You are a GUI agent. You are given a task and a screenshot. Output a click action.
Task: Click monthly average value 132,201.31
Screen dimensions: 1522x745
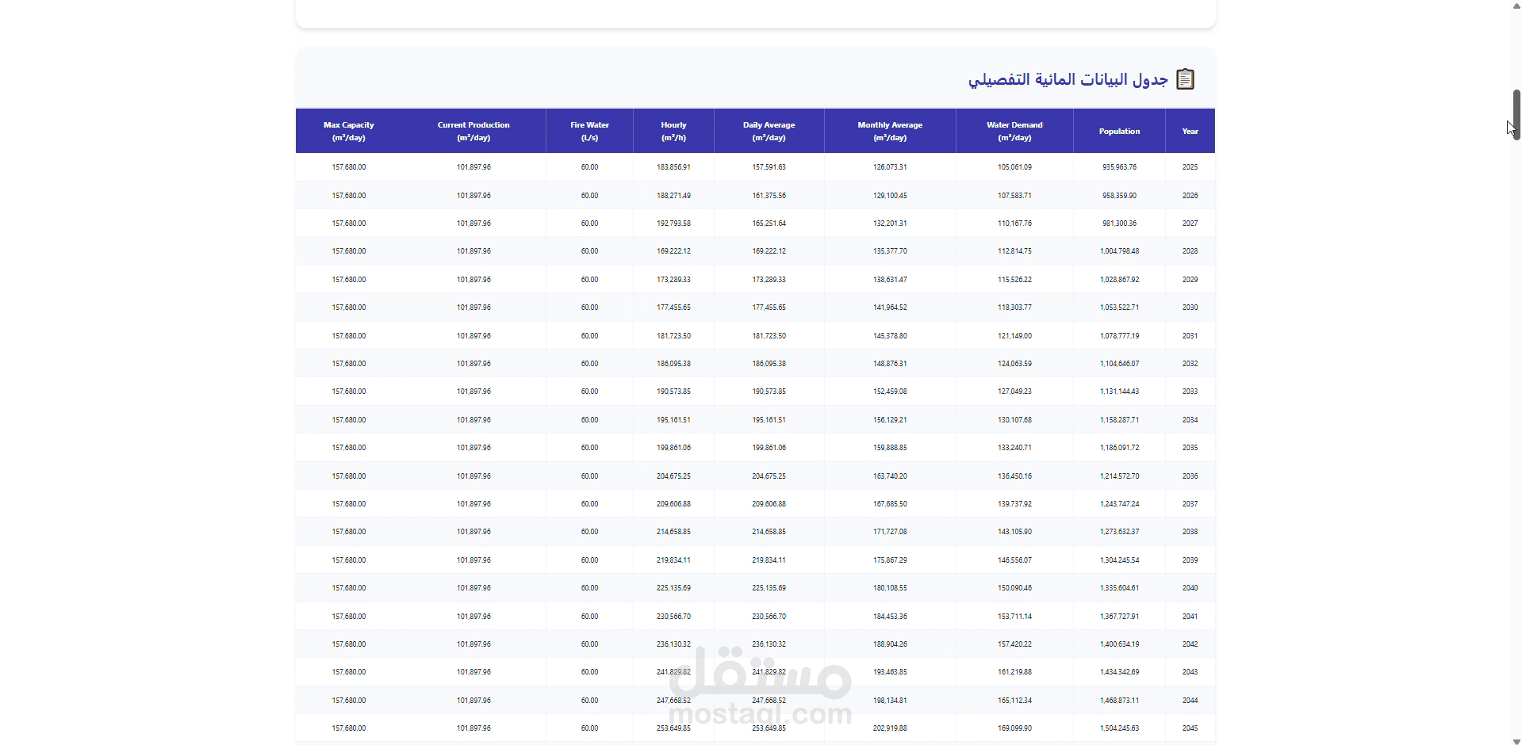pos(890,223)
